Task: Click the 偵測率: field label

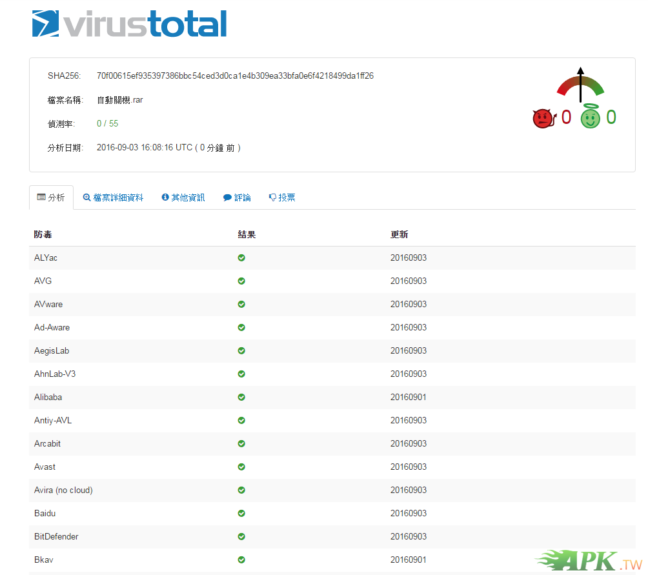Action: point(61,124)
